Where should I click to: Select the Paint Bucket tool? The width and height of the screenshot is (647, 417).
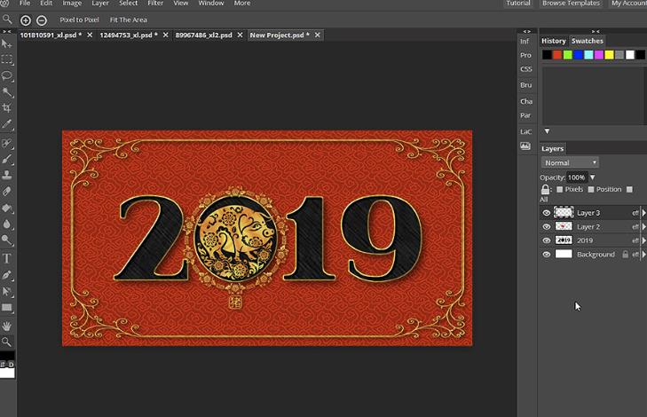click(x=6, y=208)
